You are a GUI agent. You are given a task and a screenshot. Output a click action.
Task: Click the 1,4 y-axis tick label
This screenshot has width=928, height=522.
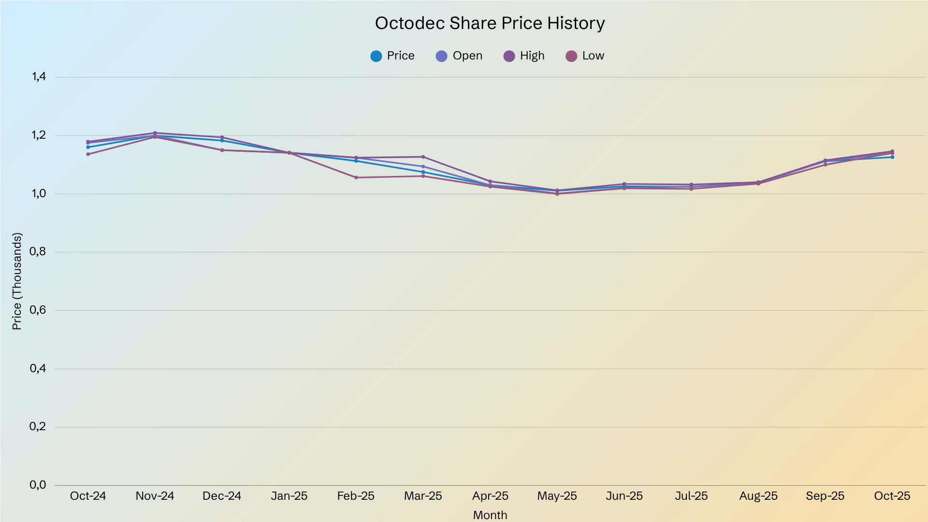tap(39, 76)
